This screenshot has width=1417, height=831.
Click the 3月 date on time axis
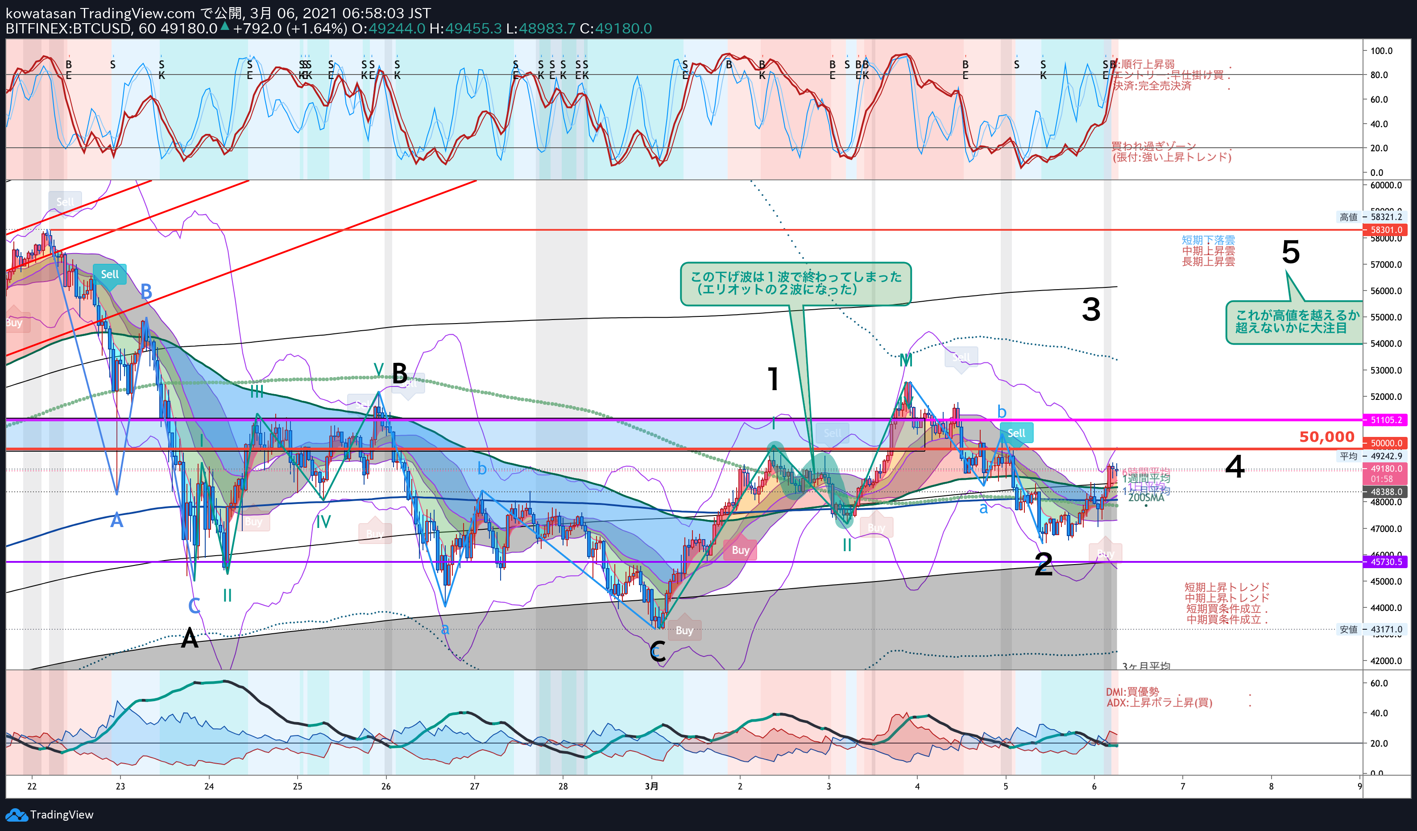point(651,786)
